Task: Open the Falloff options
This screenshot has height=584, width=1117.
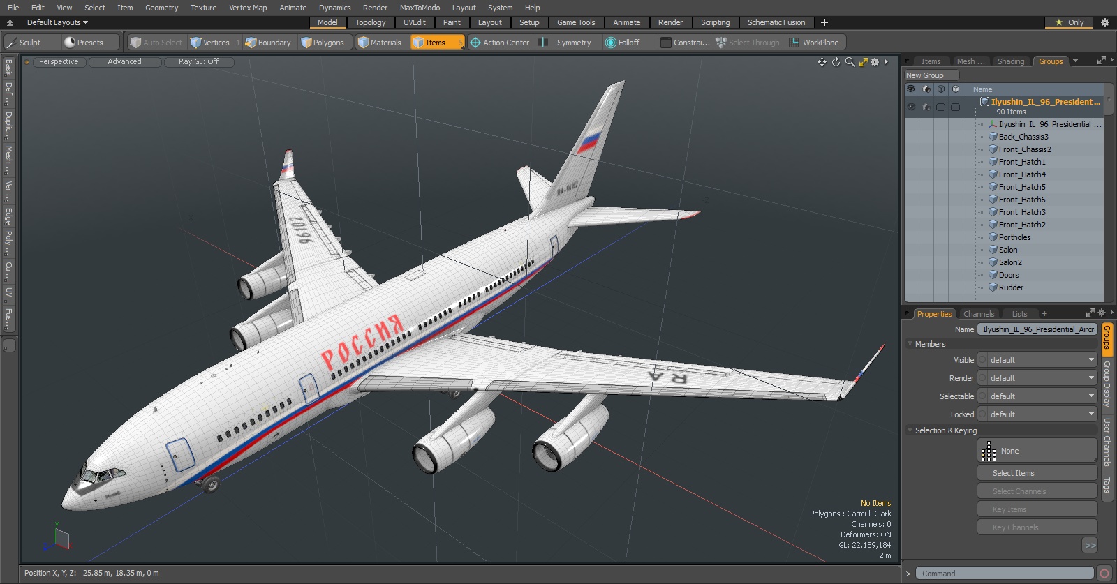Action: point(628,43)
